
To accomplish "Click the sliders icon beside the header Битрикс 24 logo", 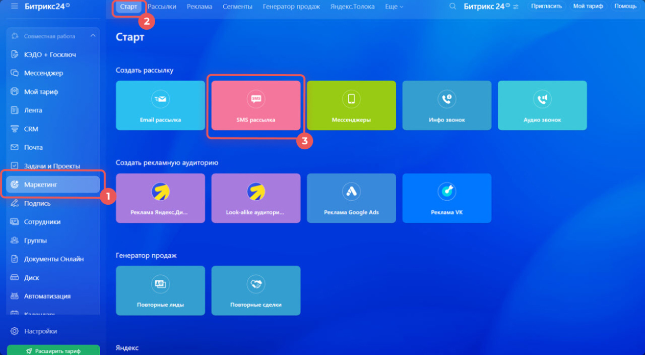I will click(x=516, y=7).
